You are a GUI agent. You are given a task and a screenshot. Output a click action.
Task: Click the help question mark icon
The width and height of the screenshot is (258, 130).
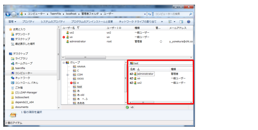pos(188,22)
